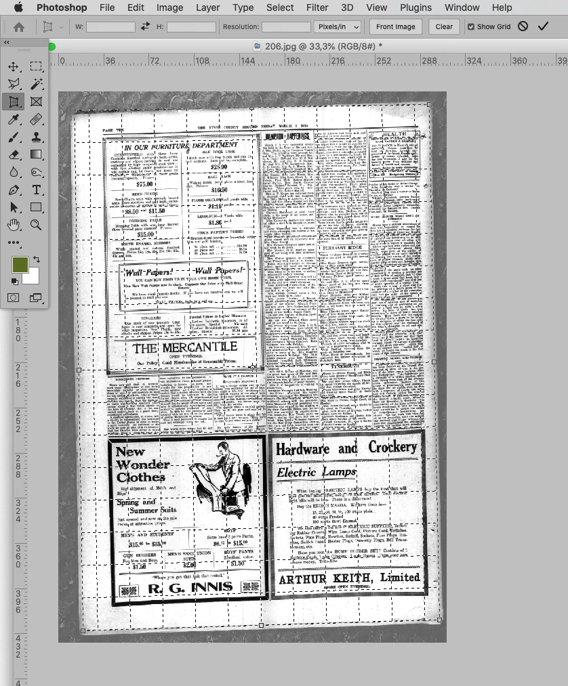The height and width of the screenshot is (686, 568).
Task: Select the Gradient tool
Action: 36,154
